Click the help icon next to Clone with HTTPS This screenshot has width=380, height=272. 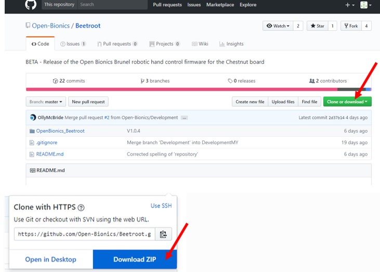click(x=81, y=208)
